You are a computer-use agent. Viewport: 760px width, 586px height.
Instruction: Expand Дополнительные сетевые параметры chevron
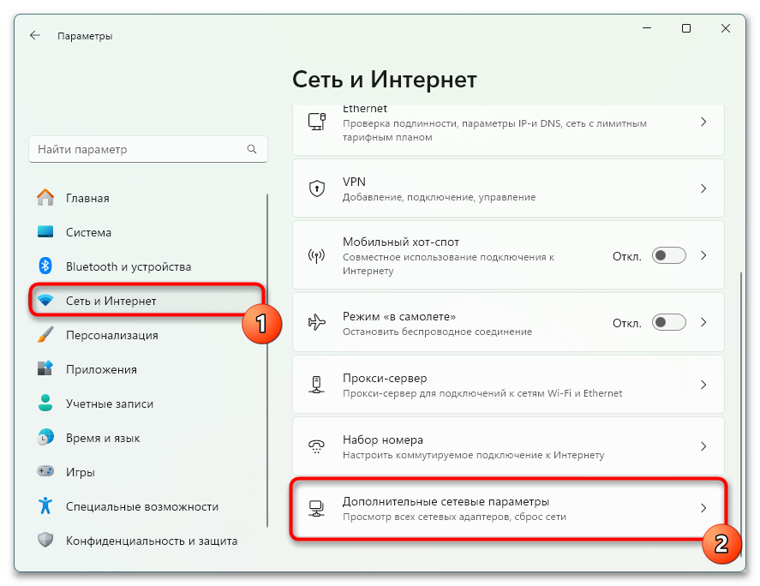(x=703, y=508)
